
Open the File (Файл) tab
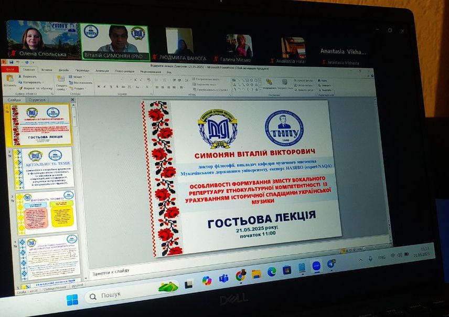pos(10,69)
